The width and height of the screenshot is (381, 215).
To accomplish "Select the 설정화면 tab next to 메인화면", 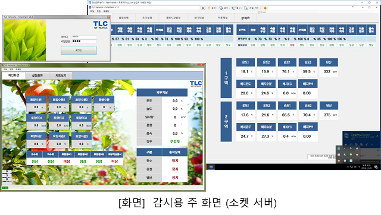I will tap(37, 75).
